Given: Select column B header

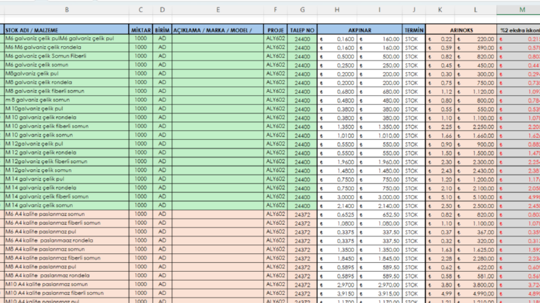Looking at the screenshot, I should [67, 10].
